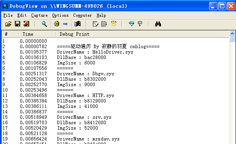Minimize the DebugView window
The height and width of the screenshot is (144, 236).
213,6
